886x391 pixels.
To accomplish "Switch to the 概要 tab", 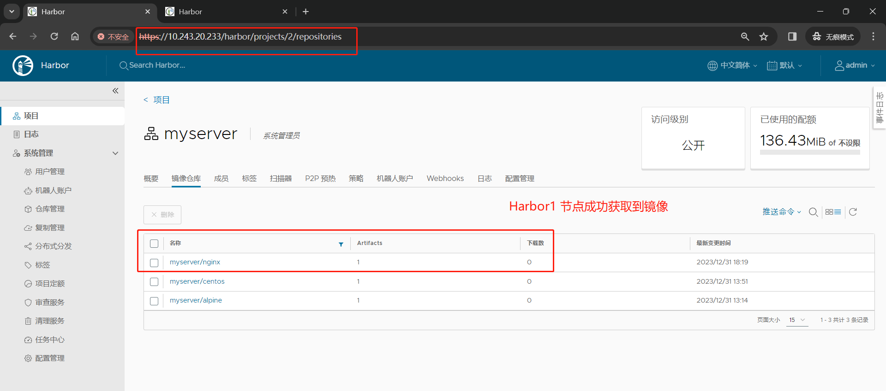I will tap(151, 179).
